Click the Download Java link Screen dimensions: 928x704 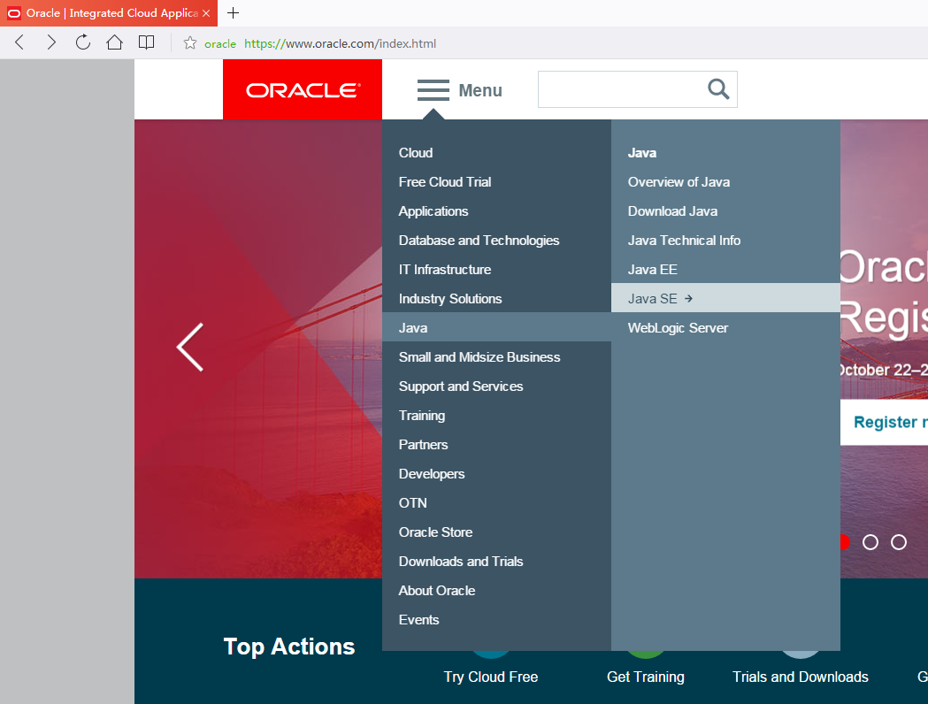[672, 211]
